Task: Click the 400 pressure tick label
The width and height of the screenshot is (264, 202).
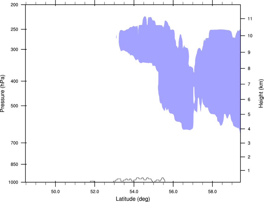Action: pos(14,81)
